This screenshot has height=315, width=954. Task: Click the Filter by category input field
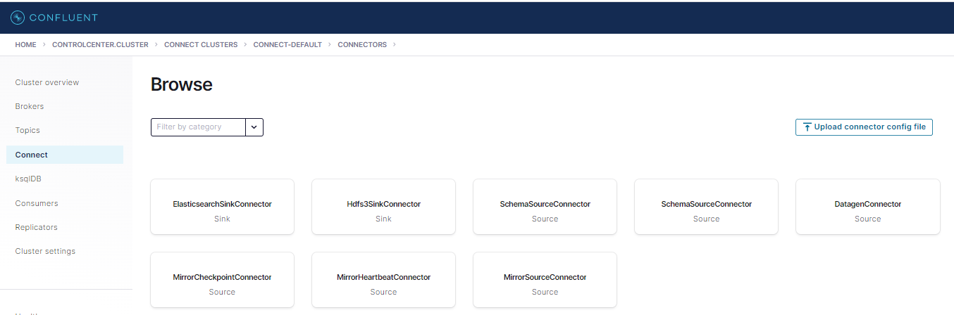pyautogui.click(x=198, y=127)
